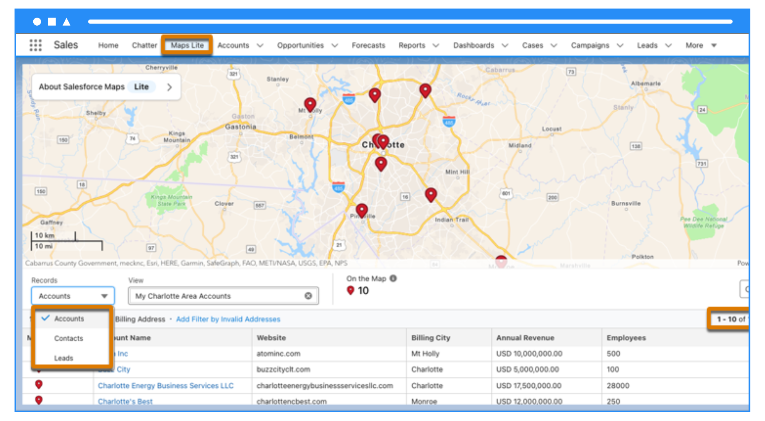The width and height of the screenshot is (765, 421).
Task: Expand the About Salesforce Maps card chevron
Action: click(x=169, y=87)
